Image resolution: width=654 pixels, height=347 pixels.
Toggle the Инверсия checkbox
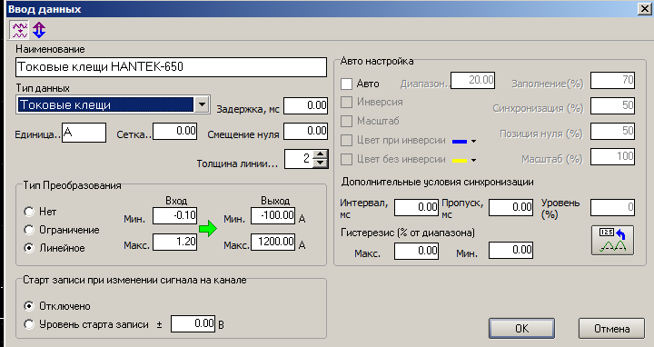(x=347, y=102)
